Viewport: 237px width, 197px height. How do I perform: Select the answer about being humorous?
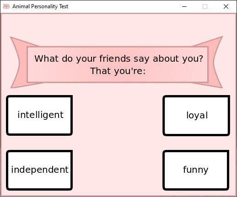coord(196,170)
